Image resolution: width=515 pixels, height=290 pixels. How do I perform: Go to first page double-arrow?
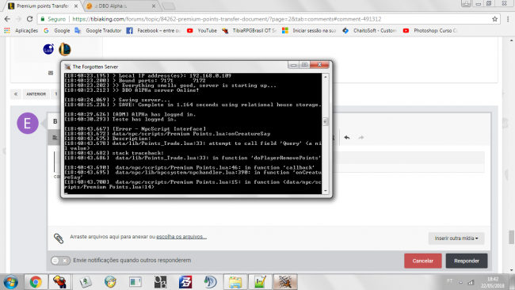[x=15, y=94]
